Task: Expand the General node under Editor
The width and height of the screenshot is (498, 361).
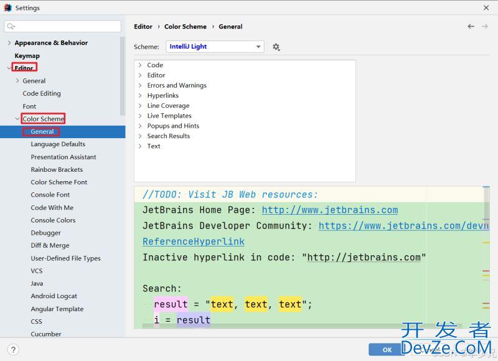Action: (17, 81)
